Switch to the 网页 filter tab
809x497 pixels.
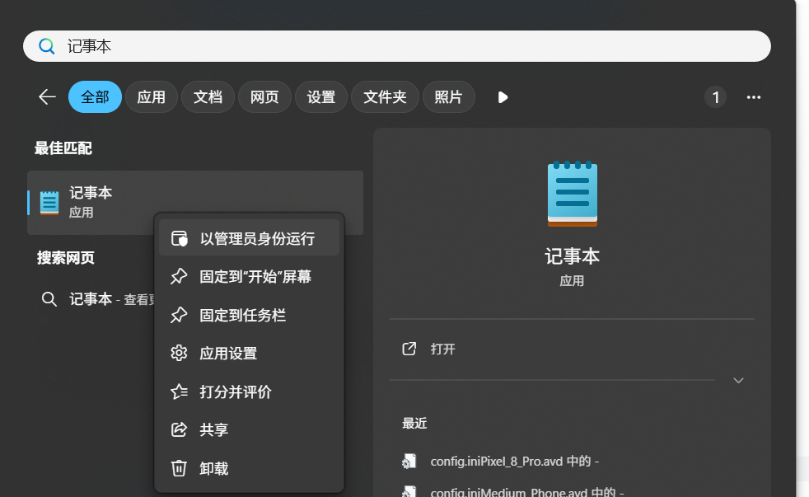click(x=264, y=97)
